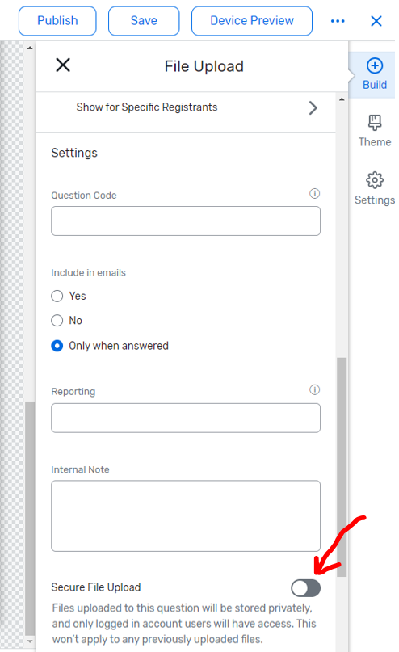Screen dimensions: 399x652
Task: Click the Publish button
Action: tap(57, 21)
